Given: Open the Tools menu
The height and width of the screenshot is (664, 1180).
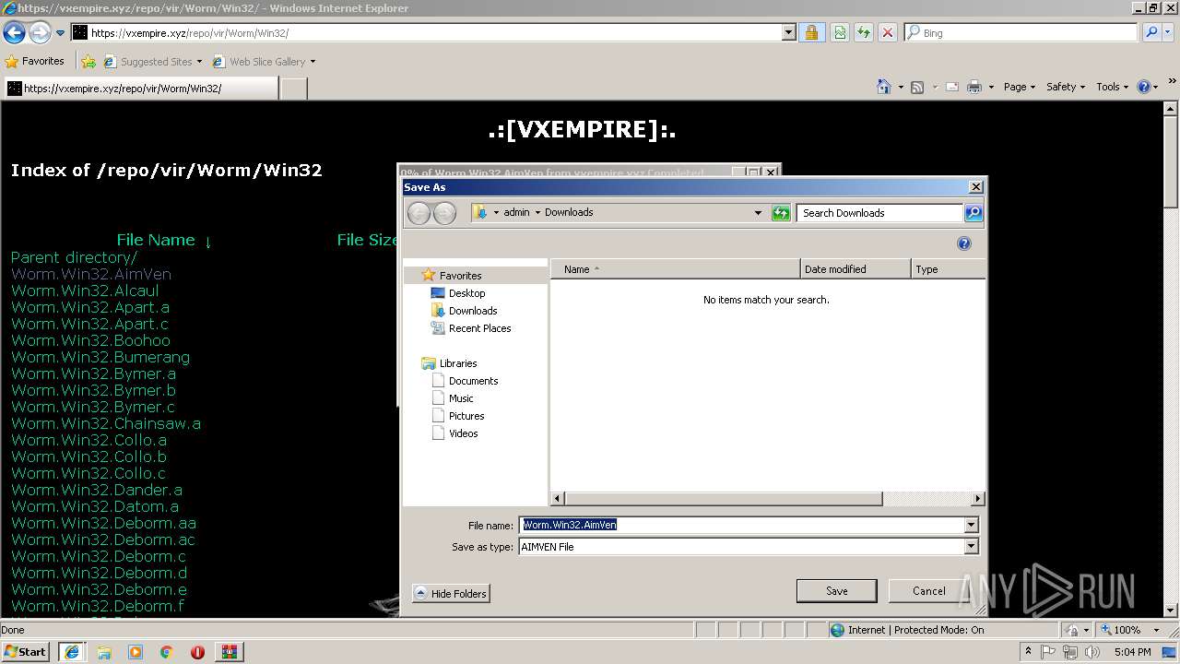Looking at the screenshot, I should [x=1113, y=87].
